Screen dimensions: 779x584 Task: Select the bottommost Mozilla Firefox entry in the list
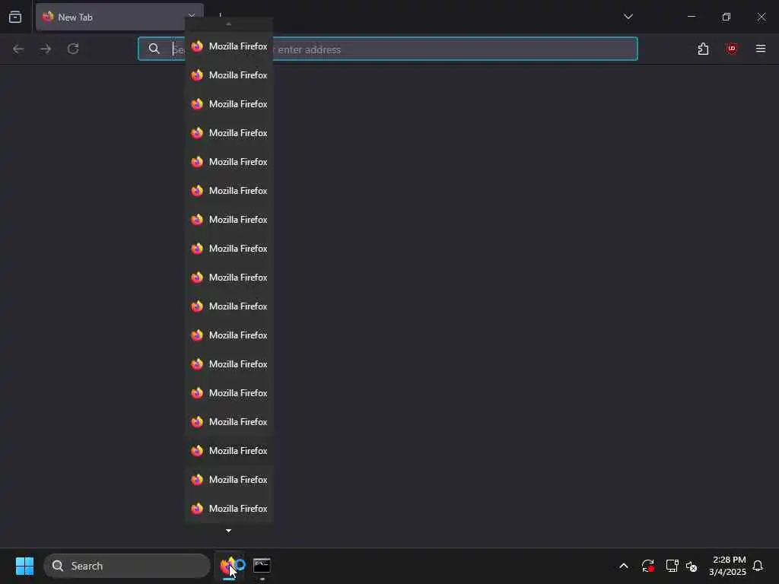point(229,509)
